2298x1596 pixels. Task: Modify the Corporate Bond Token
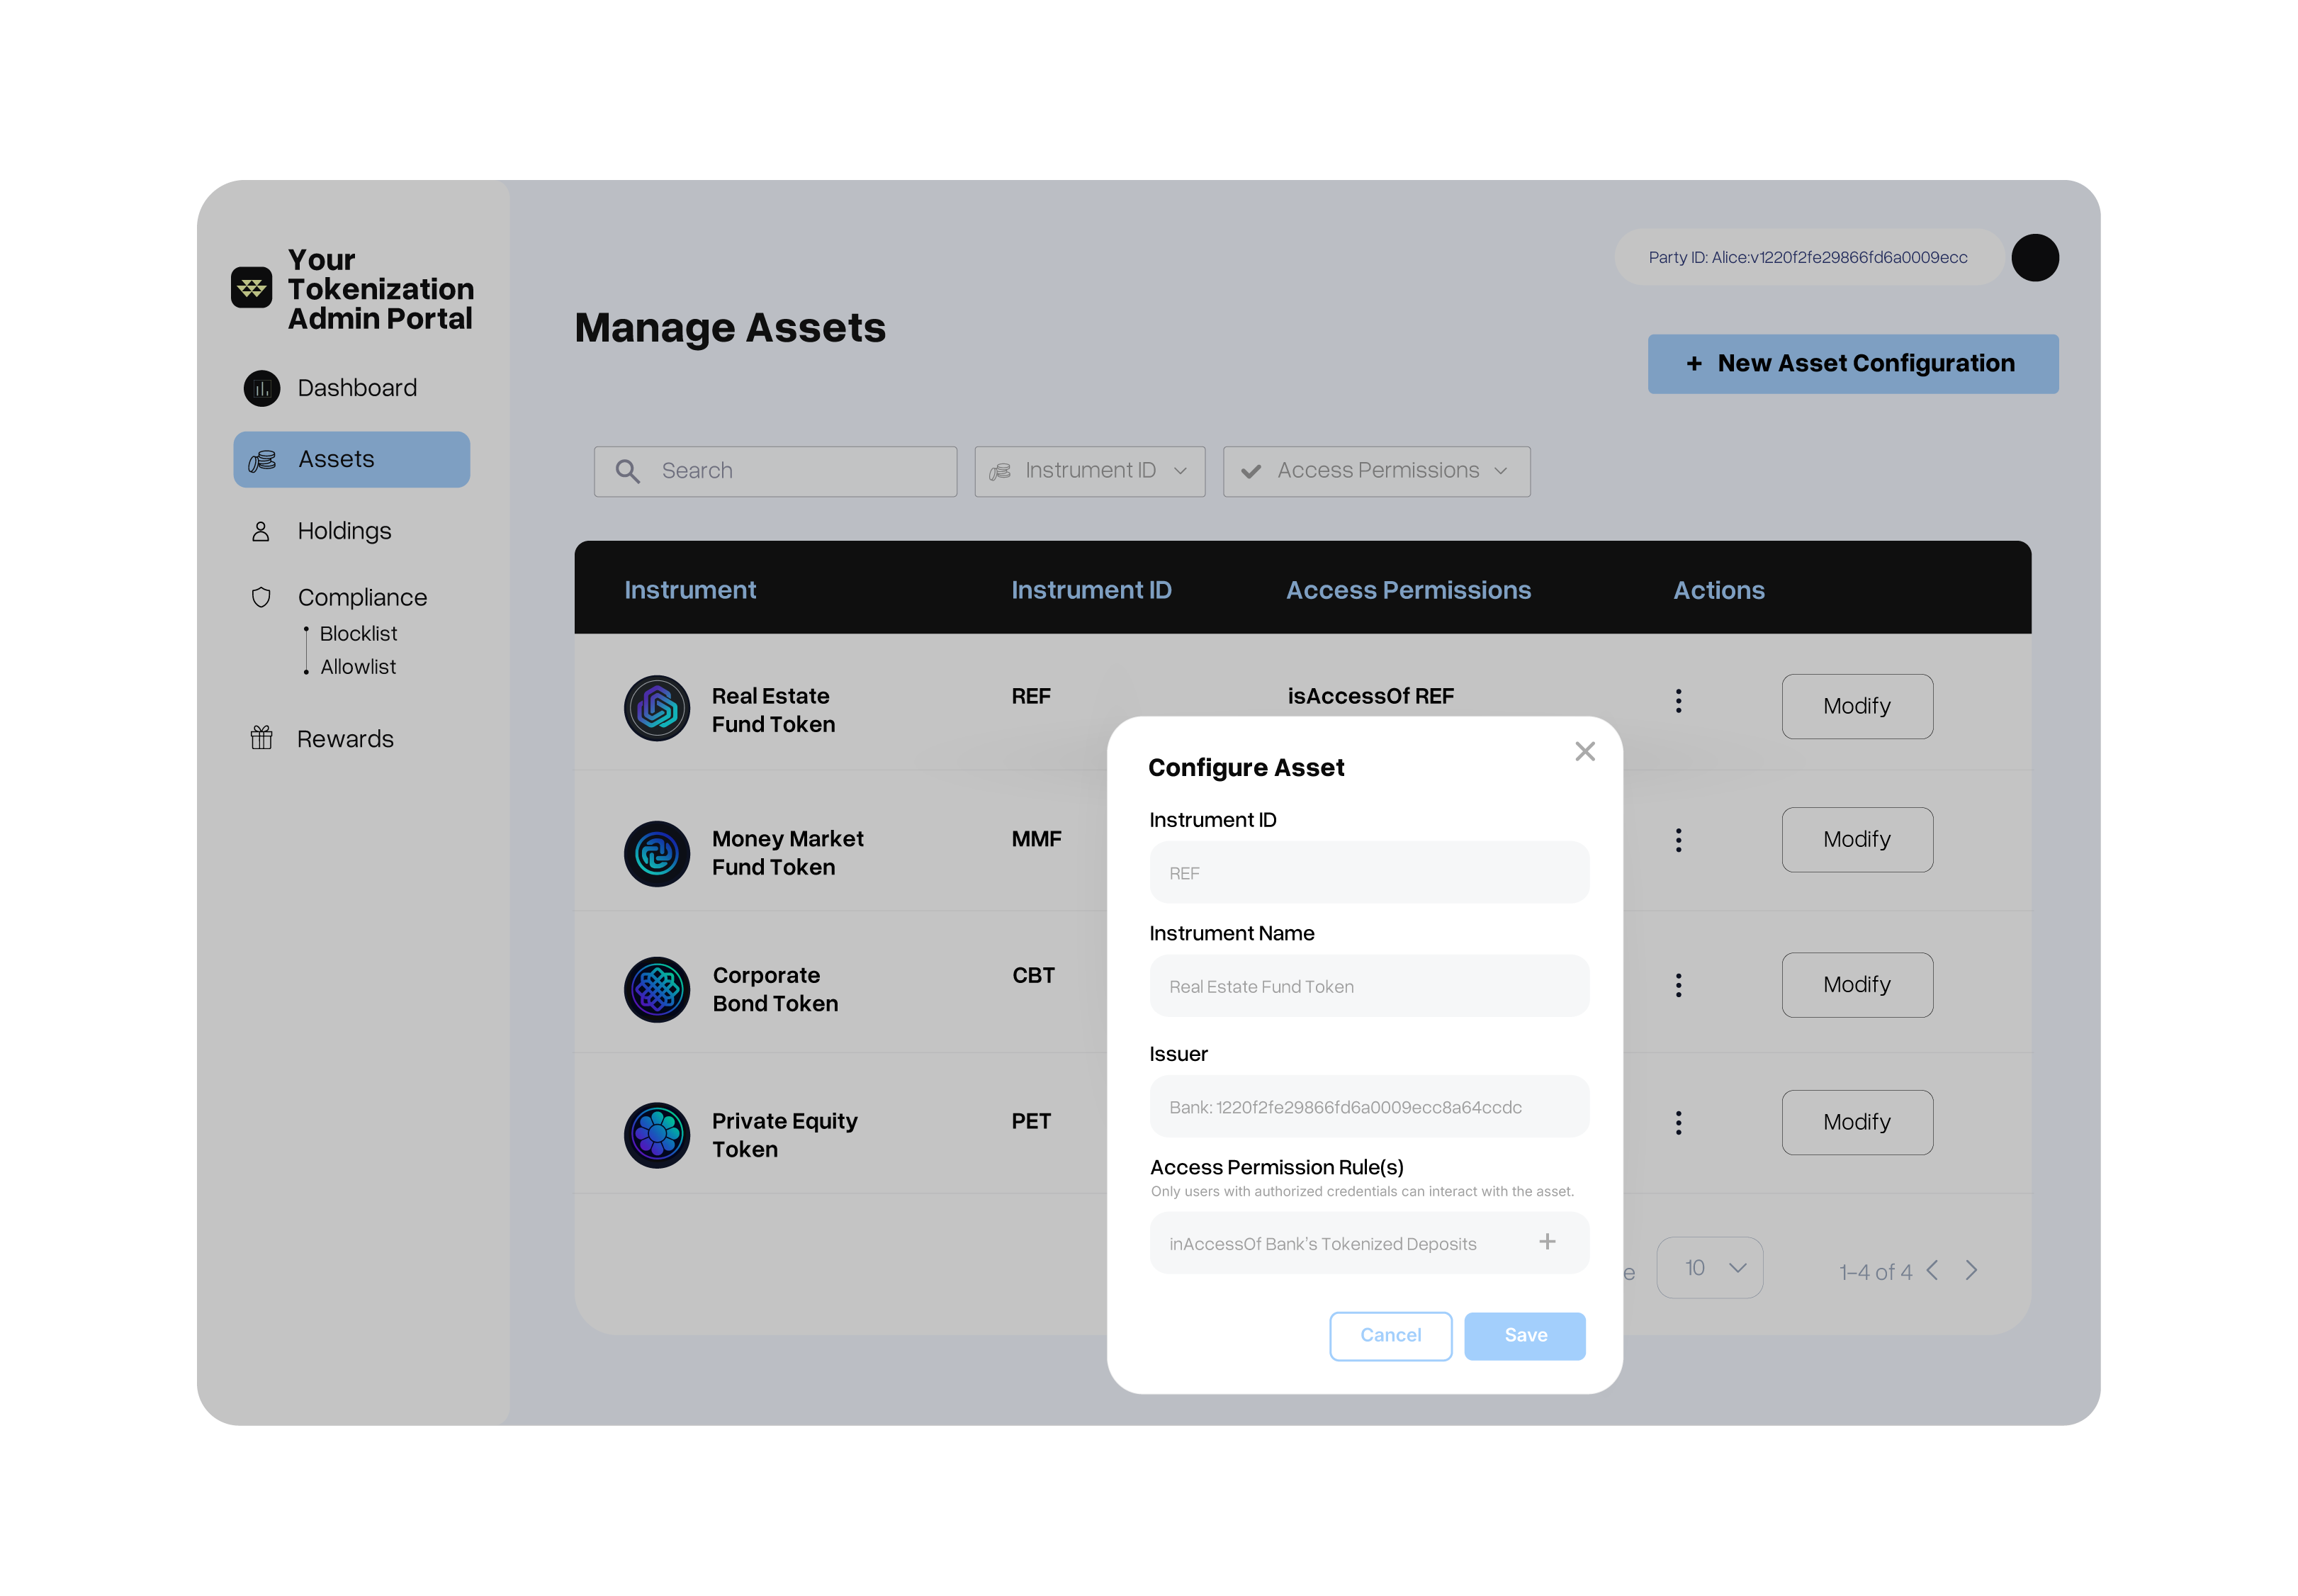(x=1857, y=984)
